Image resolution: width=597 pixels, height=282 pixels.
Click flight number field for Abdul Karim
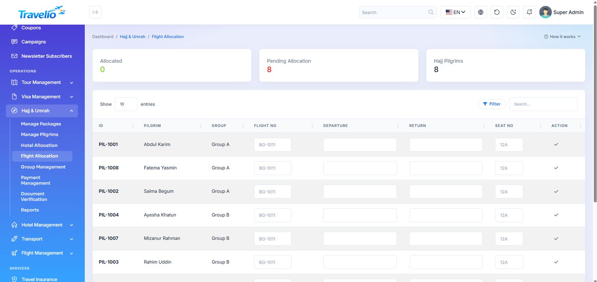(x=273, y=145)
